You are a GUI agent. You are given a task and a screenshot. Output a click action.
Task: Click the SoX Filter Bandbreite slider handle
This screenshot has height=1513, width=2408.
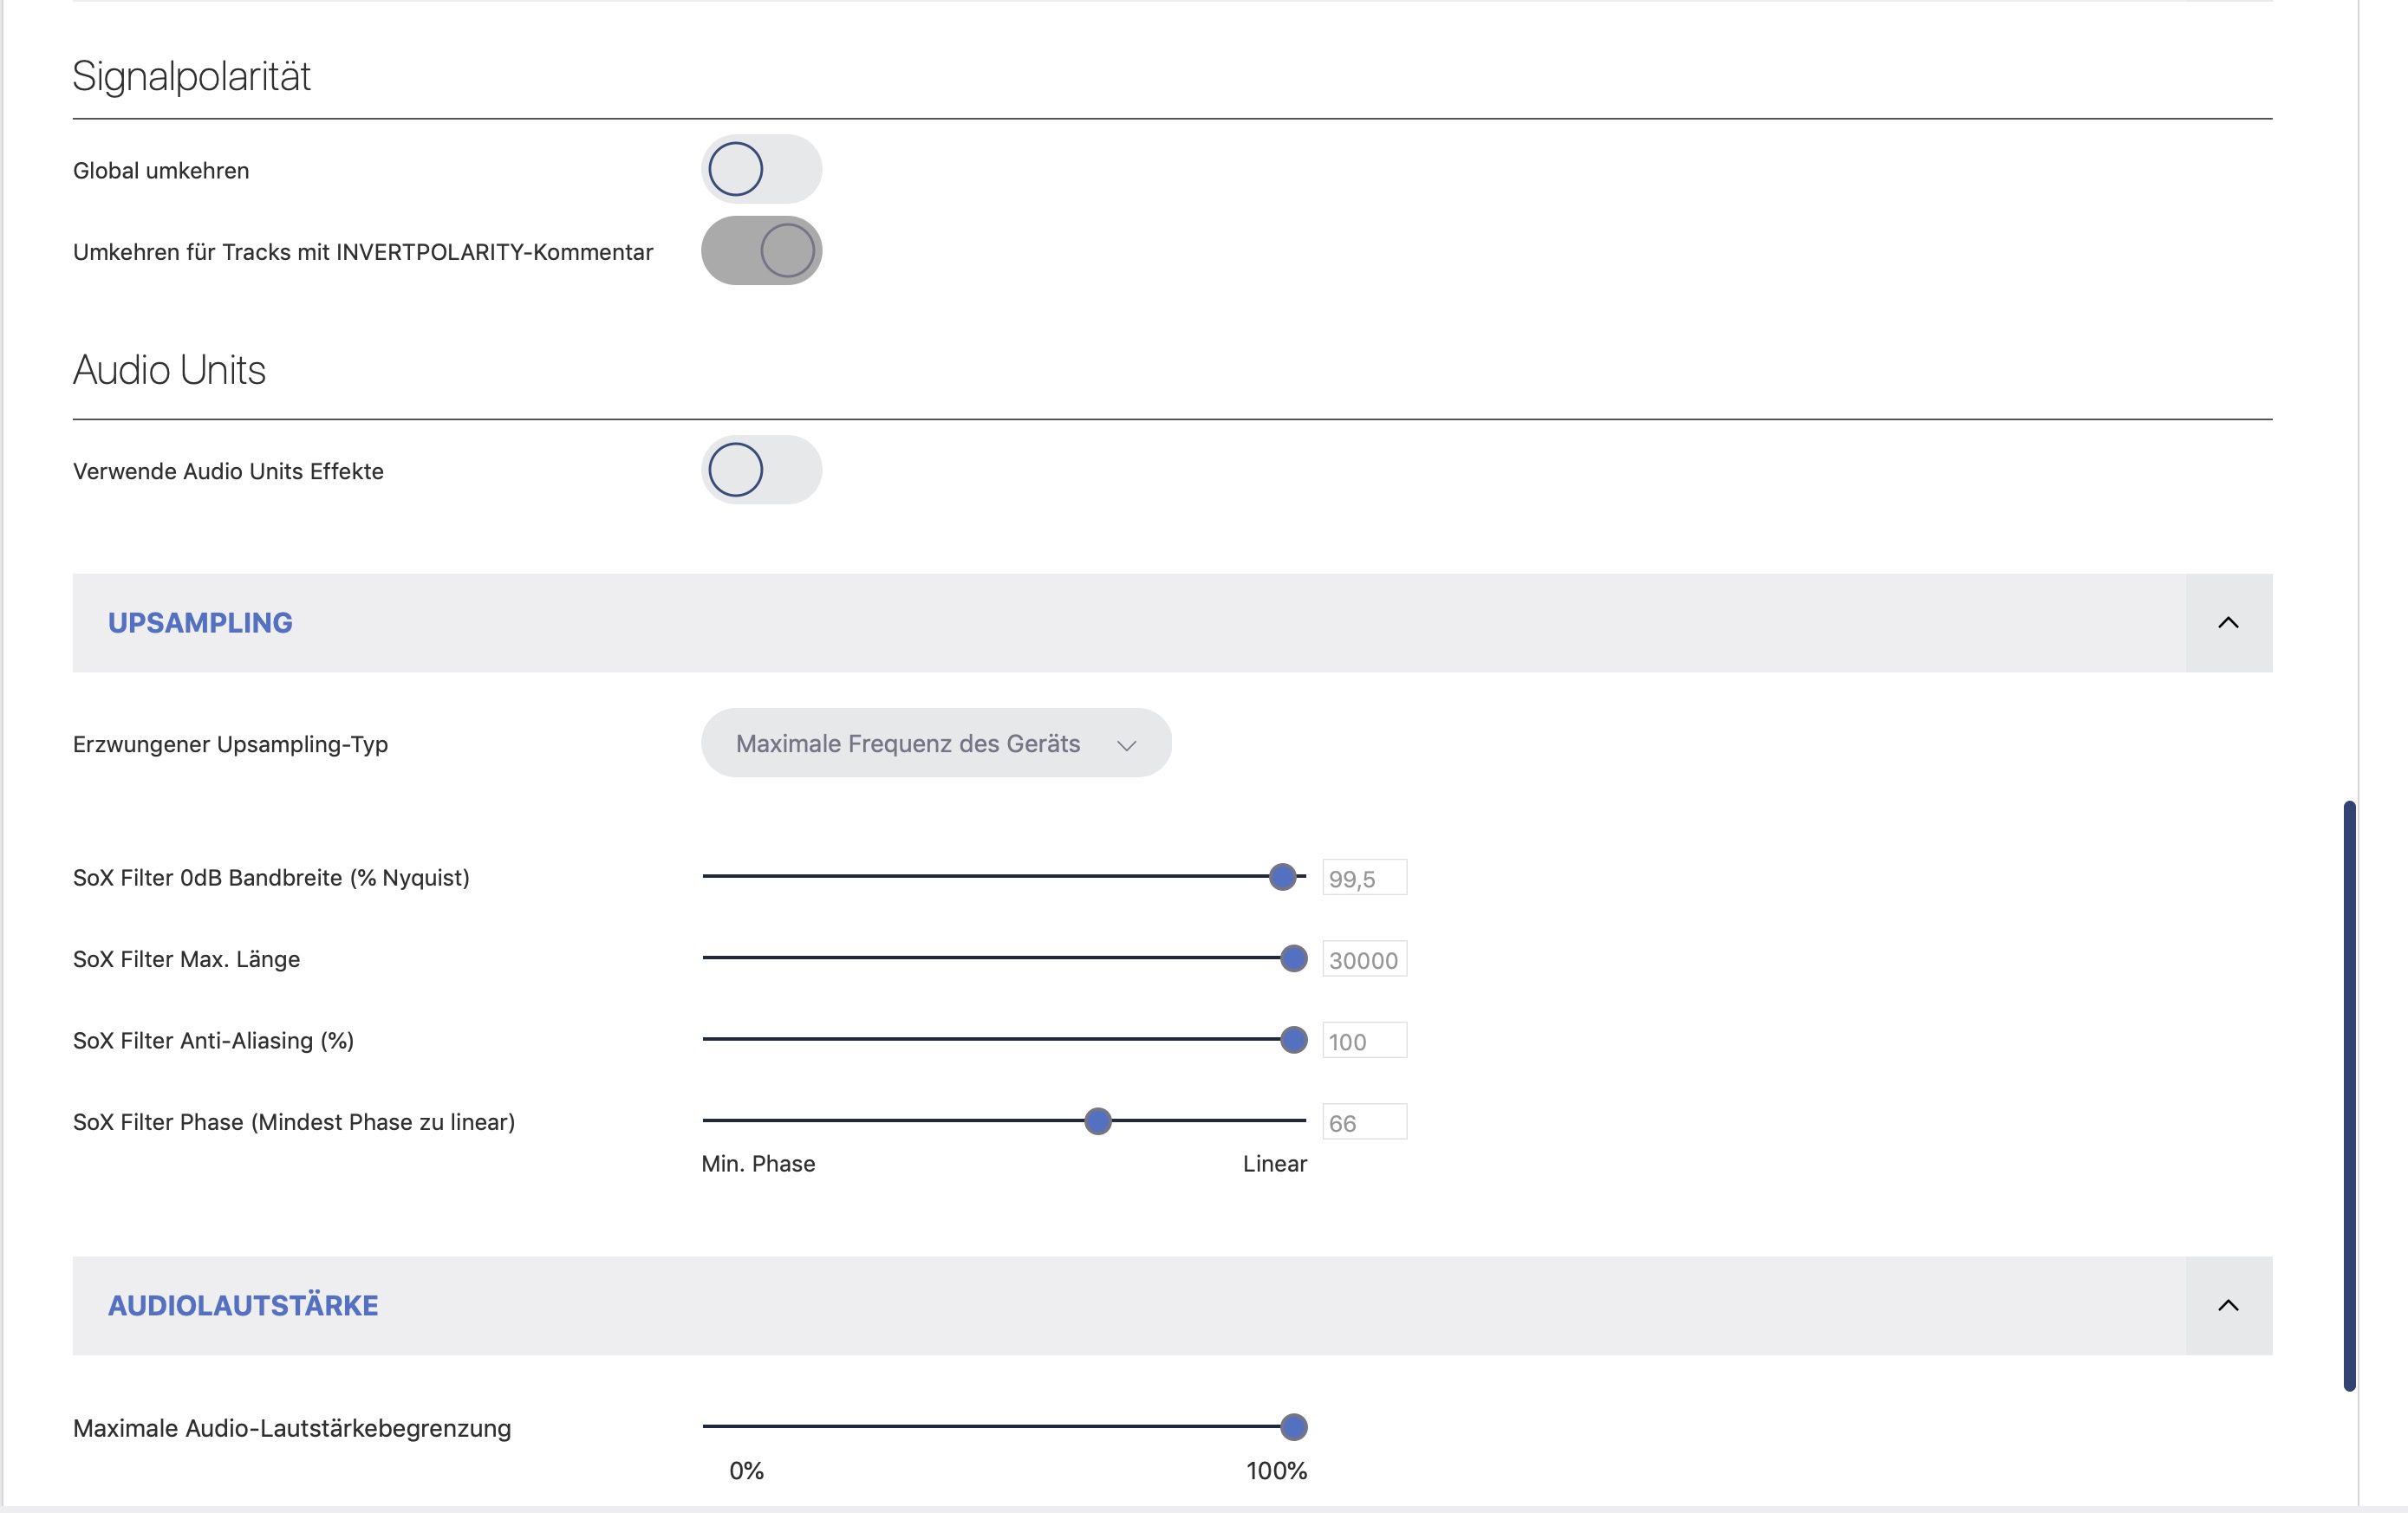click(1282, 877)
